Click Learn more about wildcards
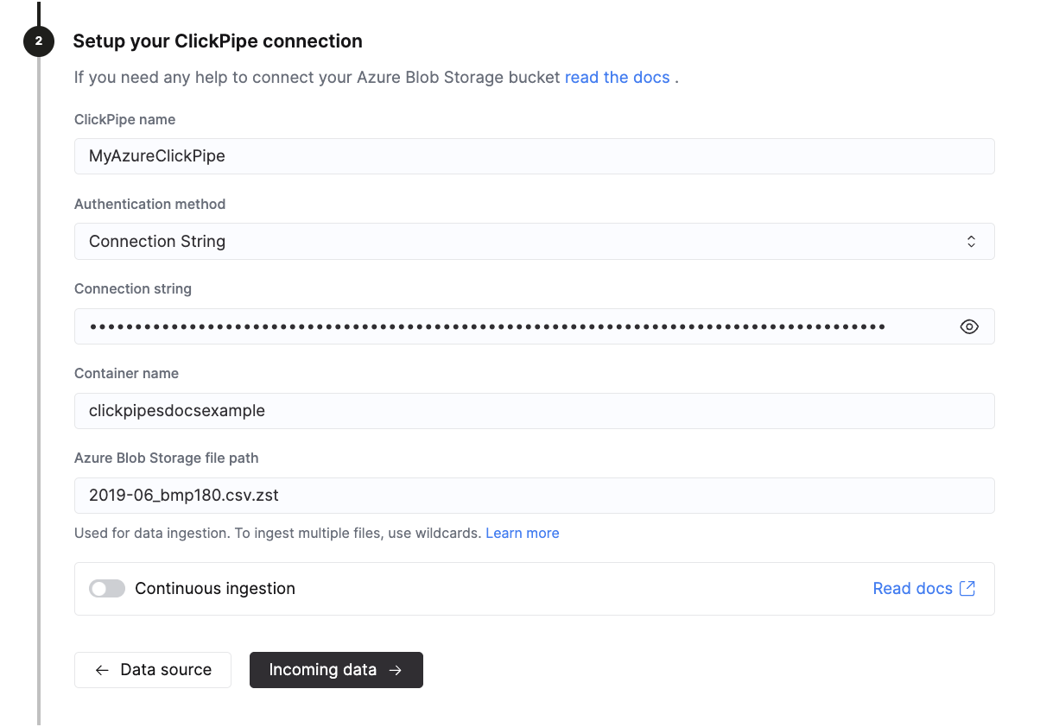 (523, 533)
